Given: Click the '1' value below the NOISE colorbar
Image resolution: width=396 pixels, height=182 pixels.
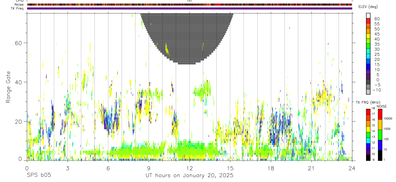Looking at the screenshot, I should (384, 160).
